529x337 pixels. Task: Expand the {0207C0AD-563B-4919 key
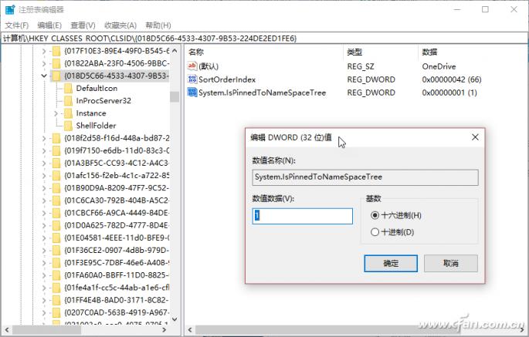tap(44, 313)
